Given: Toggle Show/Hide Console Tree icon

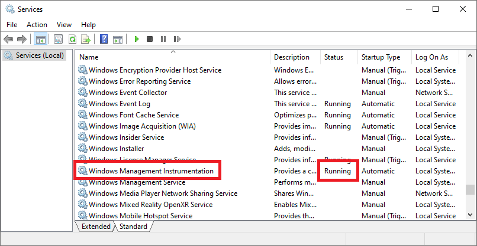Looking at the screenshot, I should pyautogui.click(x=40, y=39).
